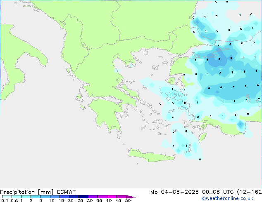Click the '00..06 UTC' time range text

tap(218, 192)
